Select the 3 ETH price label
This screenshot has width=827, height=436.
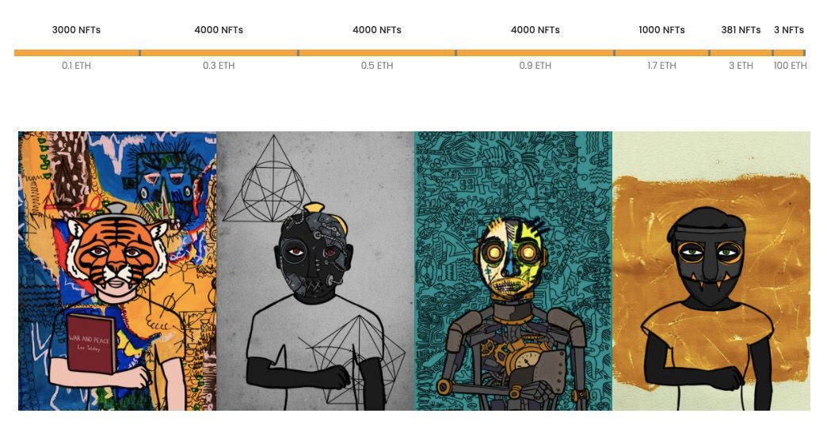click(x=741, y=66)
